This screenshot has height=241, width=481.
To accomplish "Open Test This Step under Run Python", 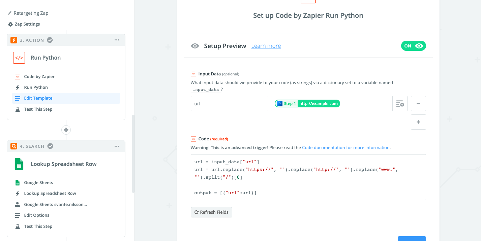I will pos(66,109).
